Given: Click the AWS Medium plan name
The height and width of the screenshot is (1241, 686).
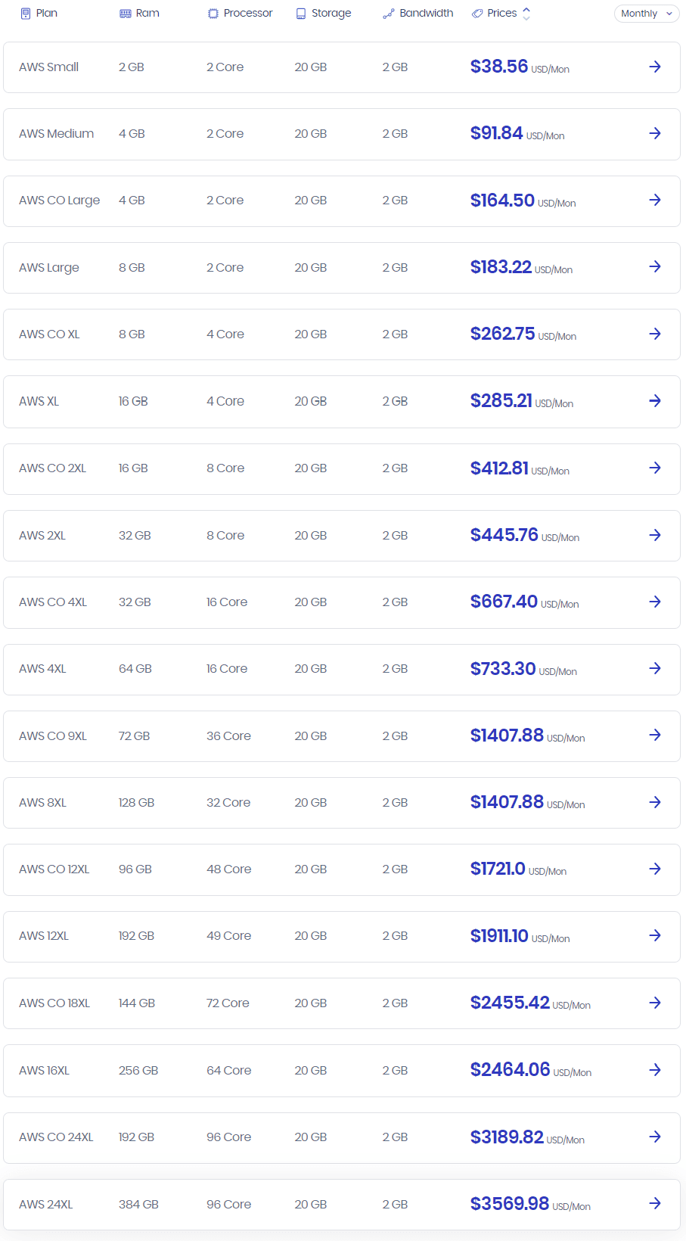Looking at the screenshot, I should coord(57,134).
